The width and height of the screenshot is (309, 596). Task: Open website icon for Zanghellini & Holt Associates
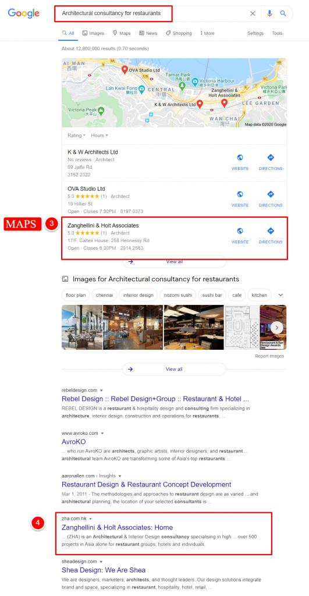coord(240,230)
